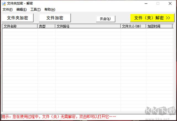Click the red 提示 hint text
177x121 pixels.
[59, 117]
